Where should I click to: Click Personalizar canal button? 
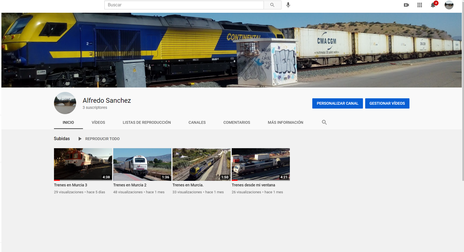(337, 103)
